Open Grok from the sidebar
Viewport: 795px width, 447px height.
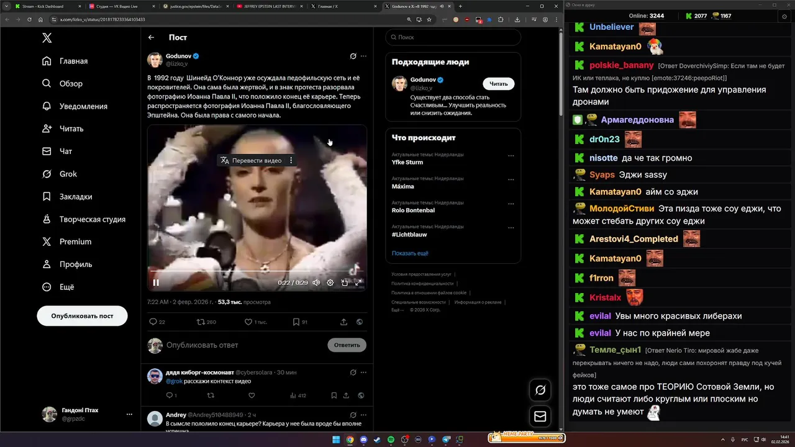coord(60,174)
